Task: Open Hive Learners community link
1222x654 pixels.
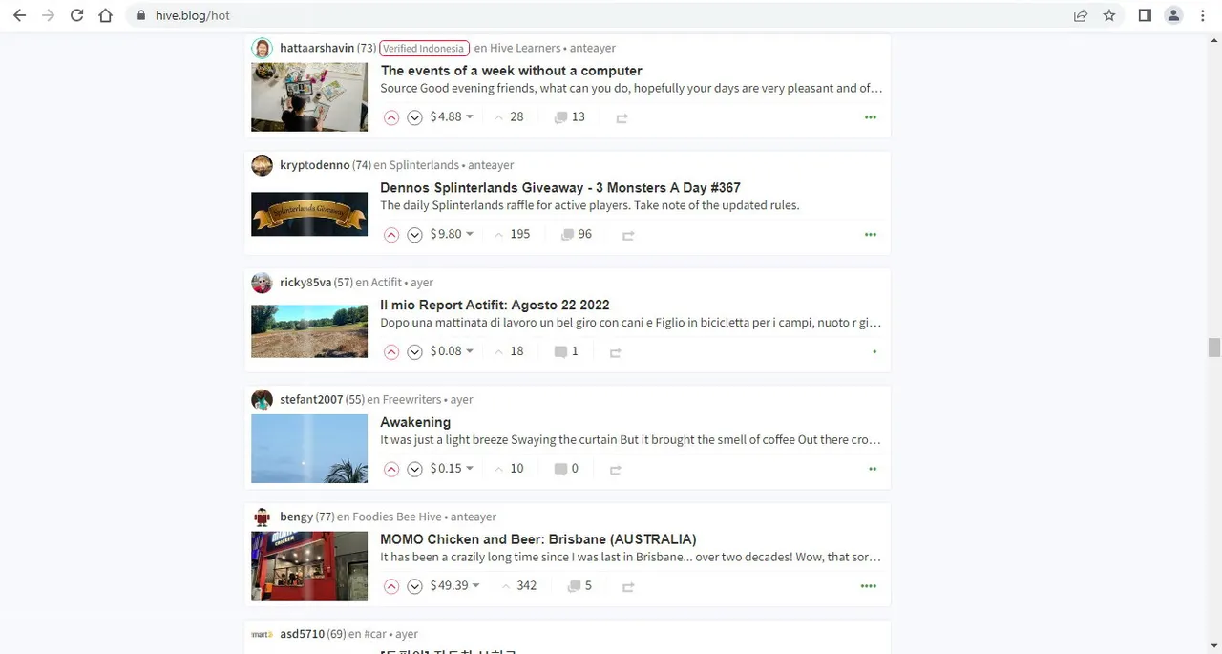Action: click(525, 48)
